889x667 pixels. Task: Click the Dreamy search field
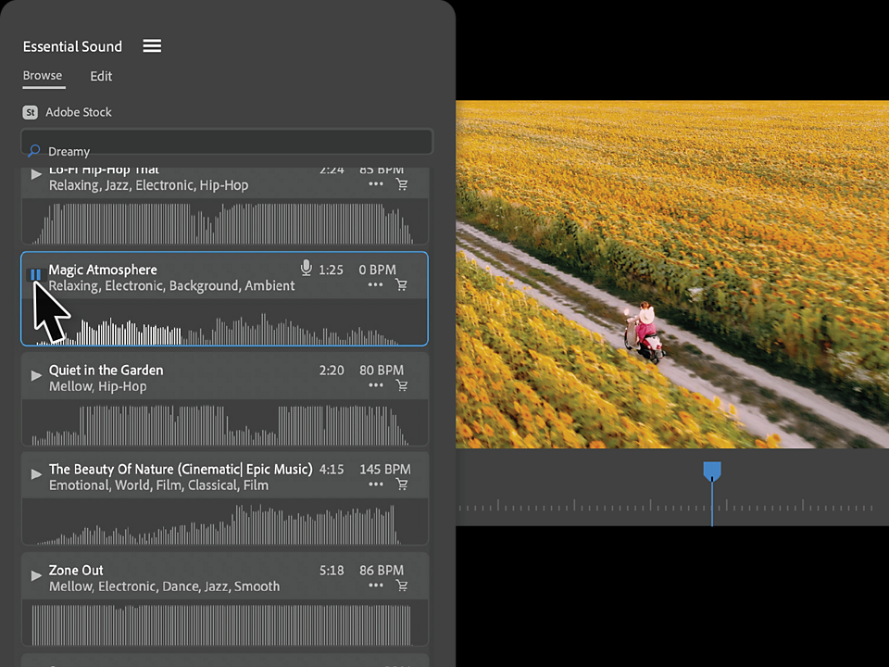pos(227,142)
